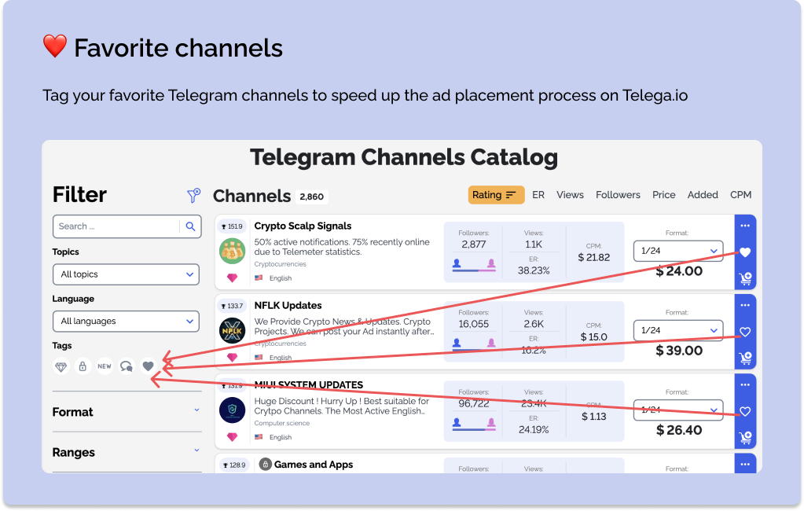Click the 38.23% ER value

pos(534,270)
